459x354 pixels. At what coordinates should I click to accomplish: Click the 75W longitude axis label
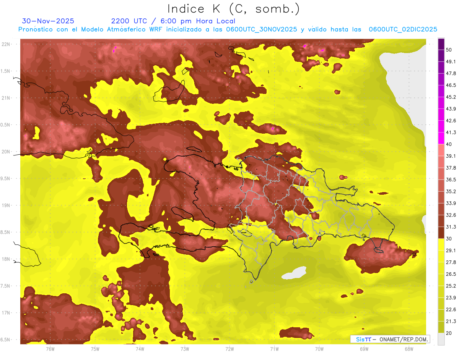tap(95, 349)
